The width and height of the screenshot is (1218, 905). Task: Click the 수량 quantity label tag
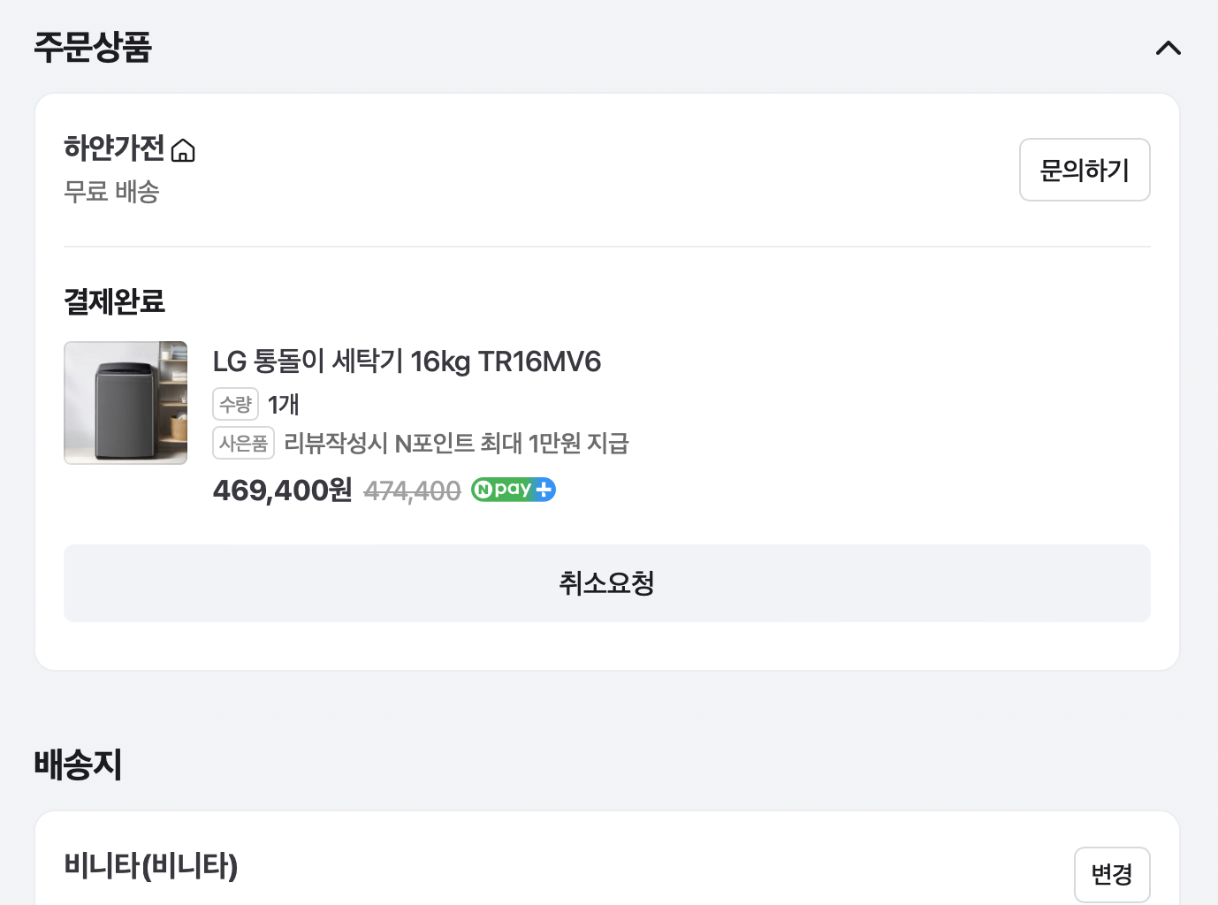(x=234, y=404)
